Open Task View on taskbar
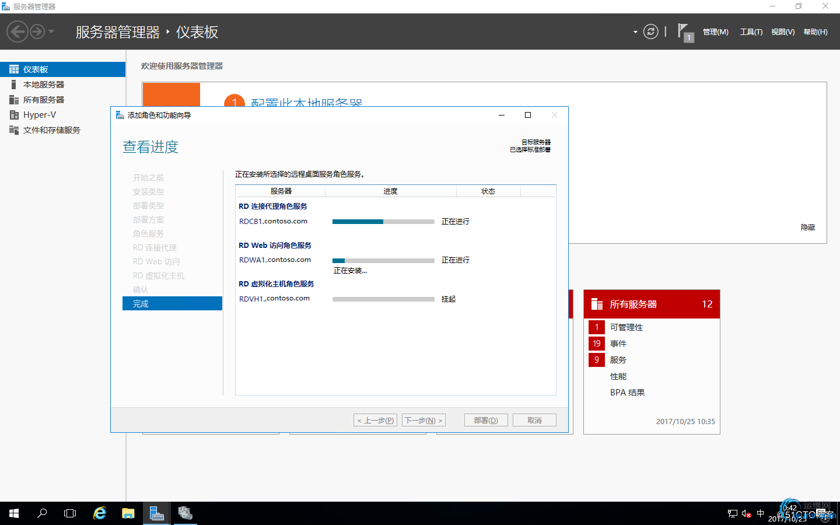This screenshot has width=840, height=525. [x=70, y=513]
